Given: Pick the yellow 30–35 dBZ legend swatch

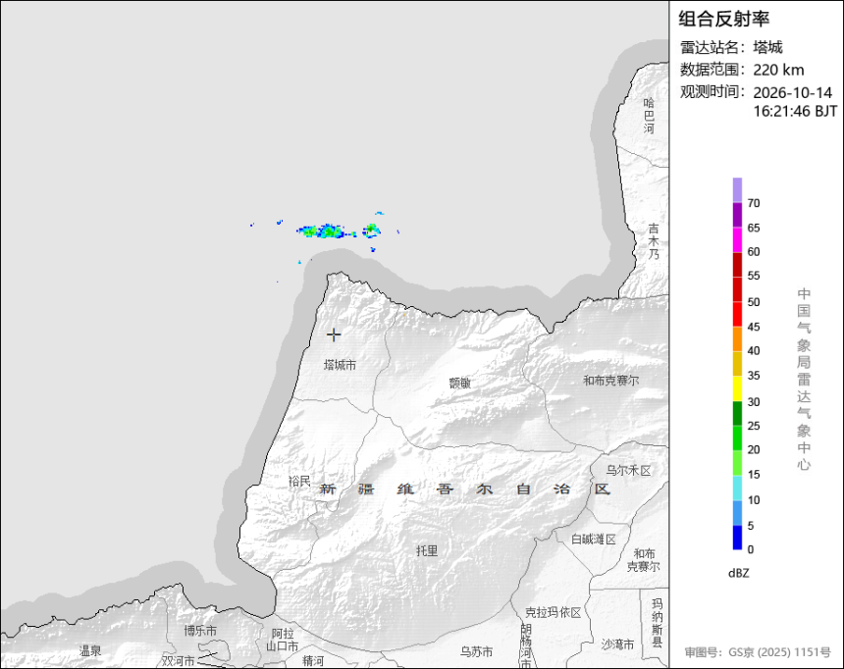Looking at the screenshot, I should 737,388.
